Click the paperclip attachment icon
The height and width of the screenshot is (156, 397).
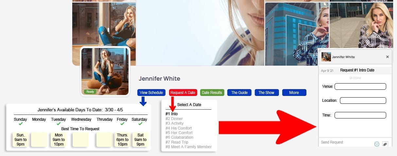click(x=385, y=144)
